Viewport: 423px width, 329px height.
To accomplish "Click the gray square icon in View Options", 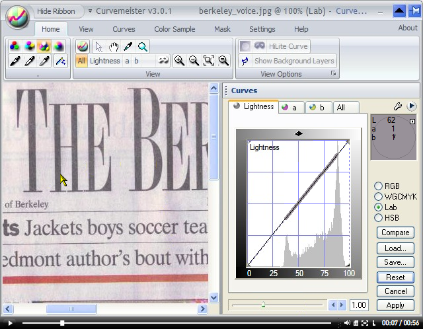I will point(245,46).
